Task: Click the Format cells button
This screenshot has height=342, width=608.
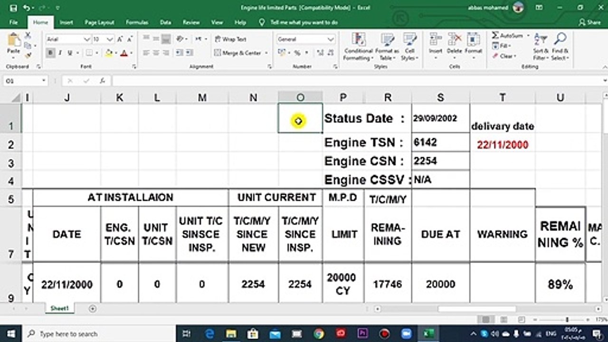Action: coord(473,46)
